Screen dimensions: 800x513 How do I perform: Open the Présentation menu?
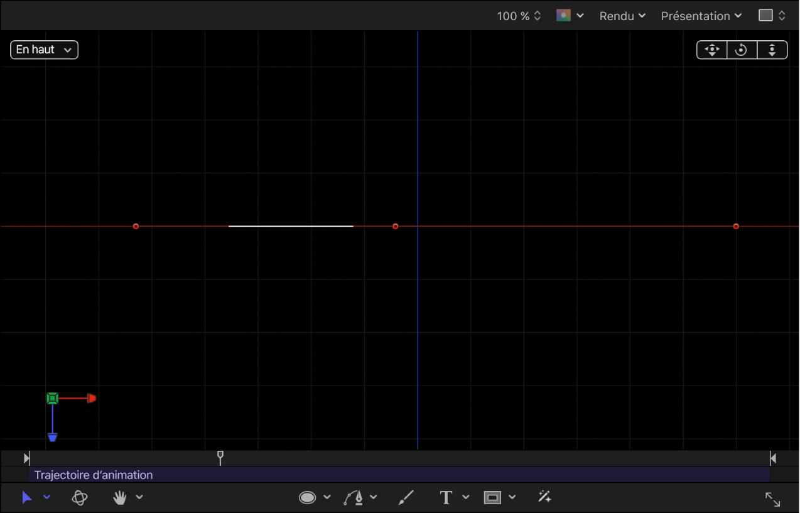[701, 16]
